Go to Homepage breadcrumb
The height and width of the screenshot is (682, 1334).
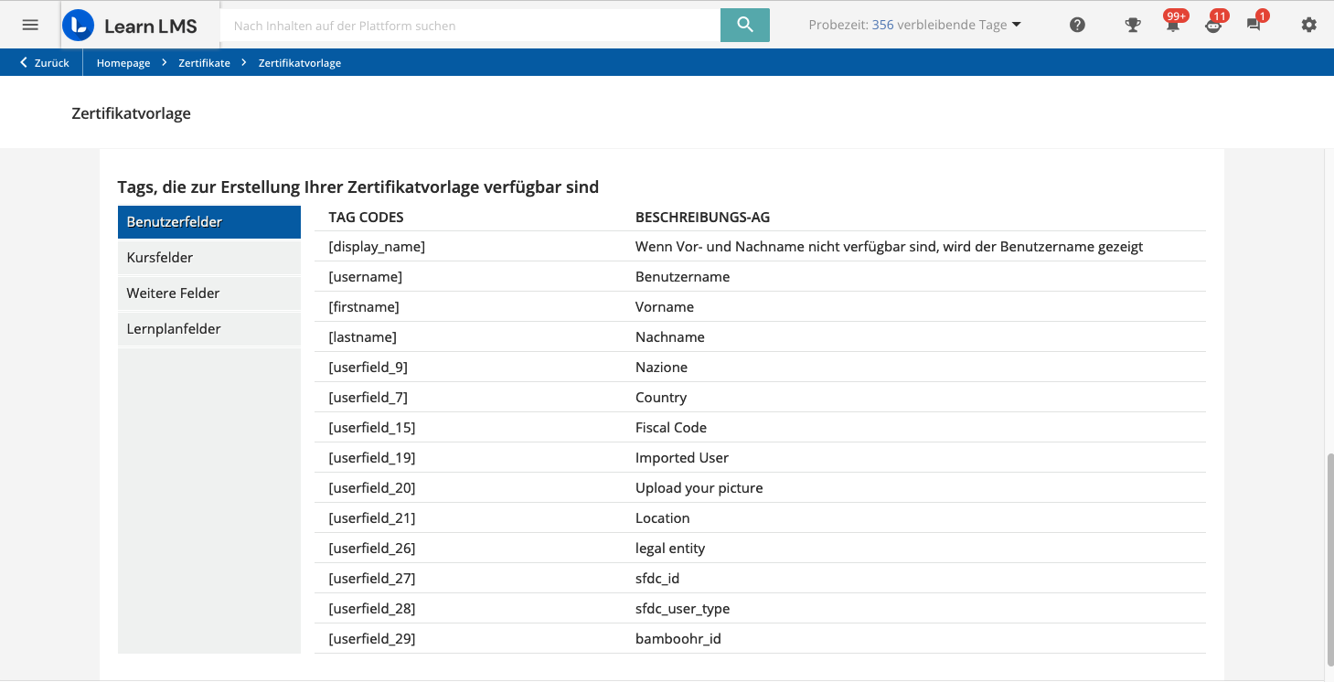(x=123, y=63)
